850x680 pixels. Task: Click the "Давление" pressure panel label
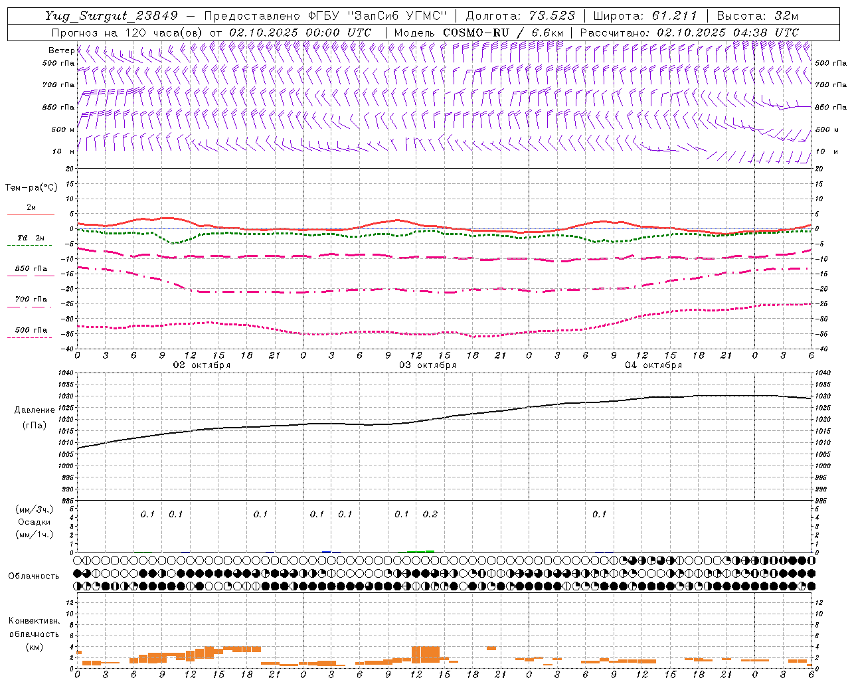point(35,410)
